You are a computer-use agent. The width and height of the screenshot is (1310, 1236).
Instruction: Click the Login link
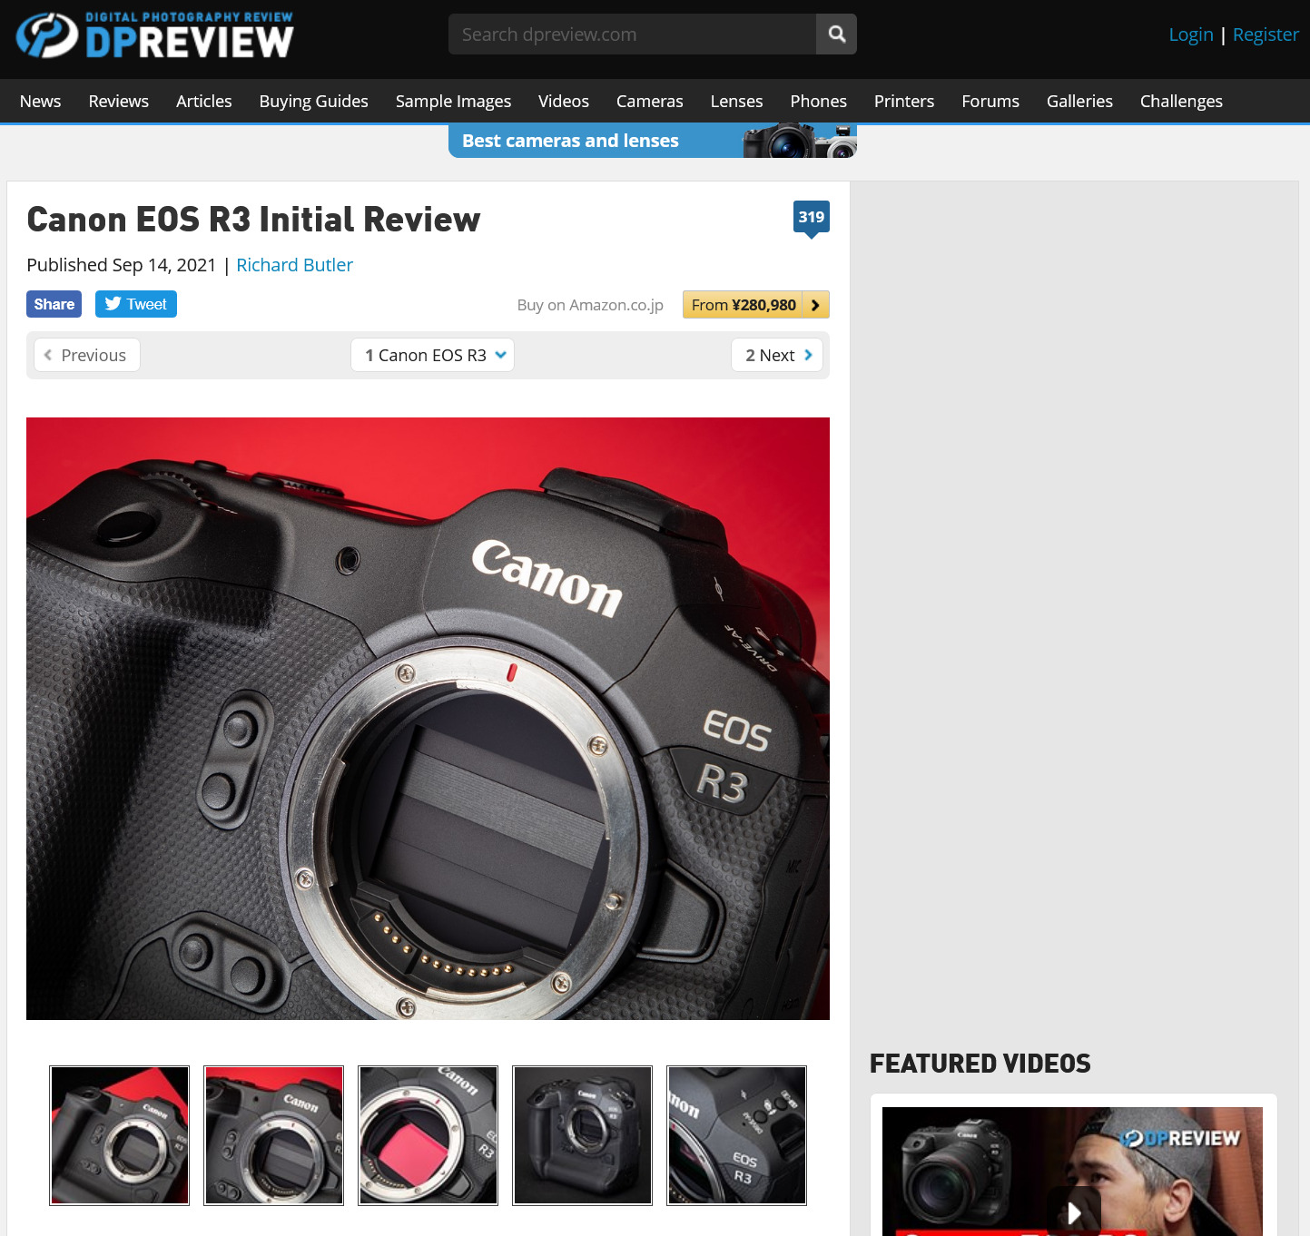[x=1190, y=34]
